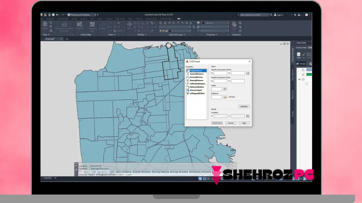Click the undo arrow icon
The image size is (362, 203).
[x=57, y=15]
